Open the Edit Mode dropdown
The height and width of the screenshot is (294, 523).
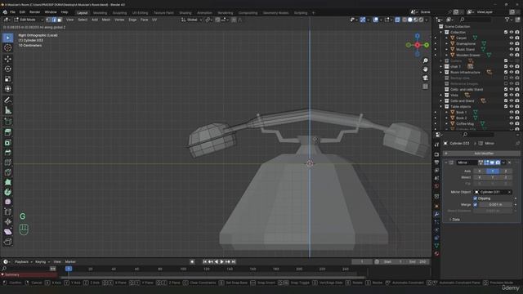coord(29,20)
